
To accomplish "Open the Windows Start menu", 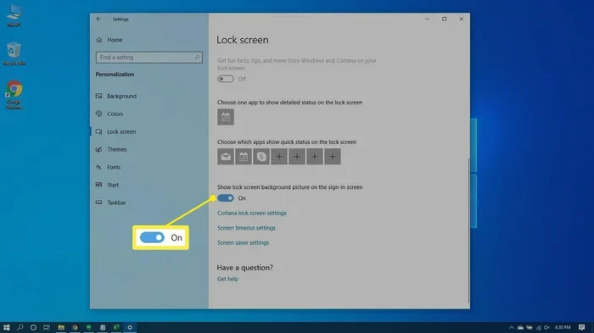I will point(6,327).
